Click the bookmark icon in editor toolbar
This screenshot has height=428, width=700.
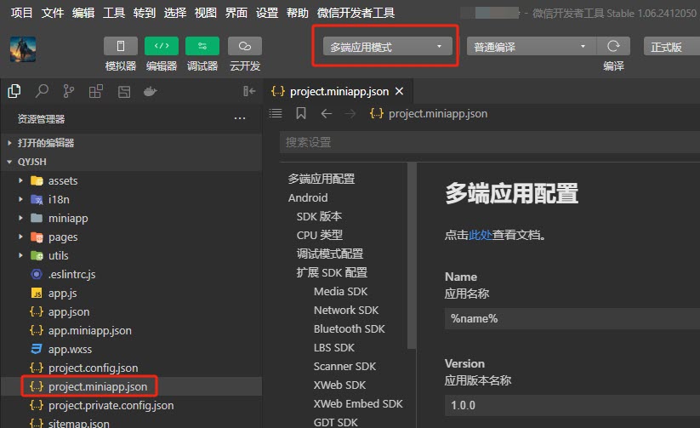[301, 113]
